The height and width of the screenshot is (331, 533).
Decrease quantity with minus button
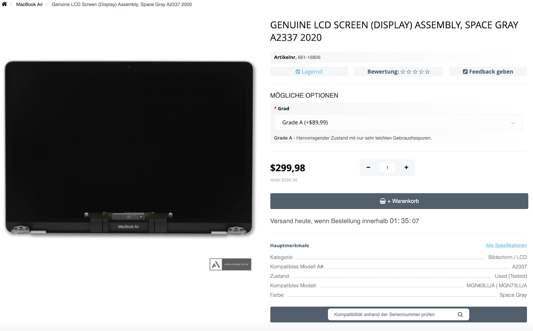[x=368, y=168]
